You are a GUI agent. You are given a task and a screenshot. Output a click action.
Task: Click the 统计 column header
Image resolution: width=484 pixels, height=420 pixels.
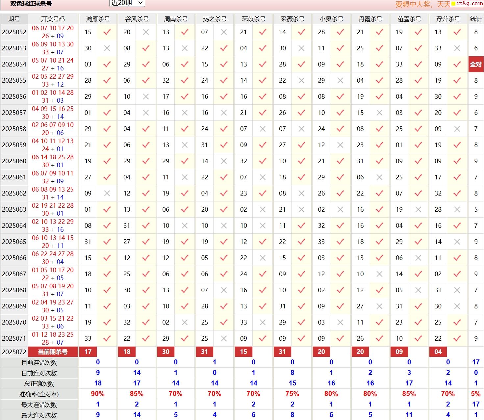pos(476,19)
